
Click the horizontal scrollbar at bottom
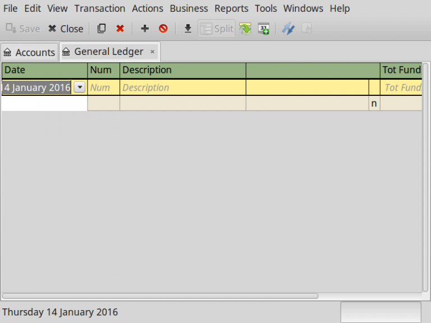(x=161, y=296)
